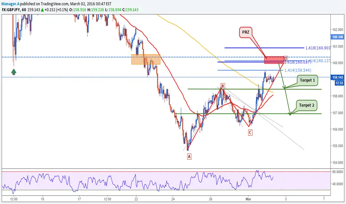The image size is (346, 204).
Task: Click the 15 date axis label
Action: [43, 199]
